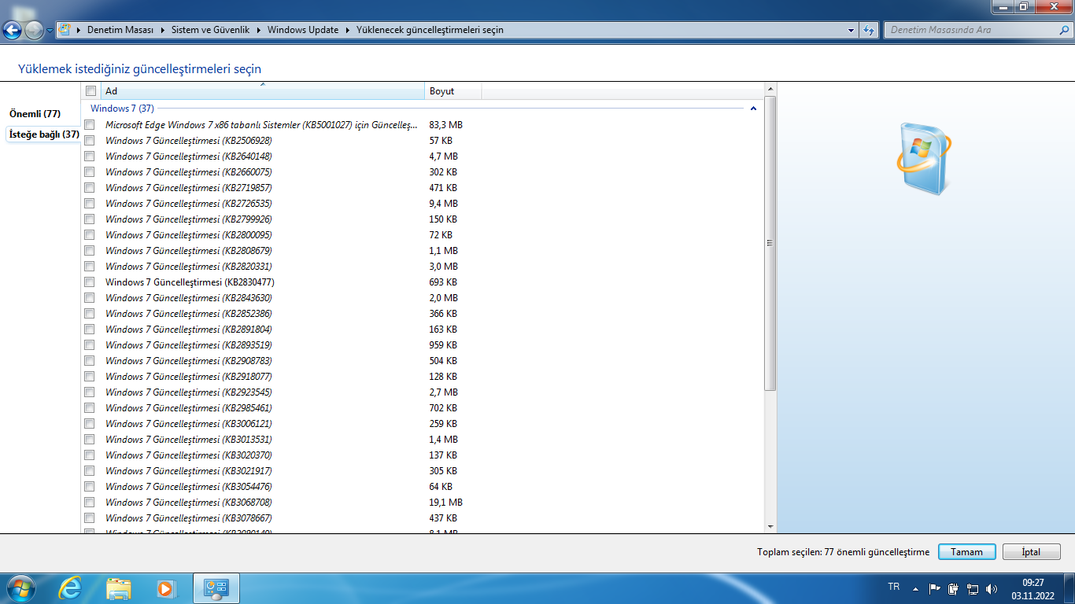1075x604 pixels.
Task: Select the KB2908783 update row text
Action: pyautogui.click(x=189, y=361)
